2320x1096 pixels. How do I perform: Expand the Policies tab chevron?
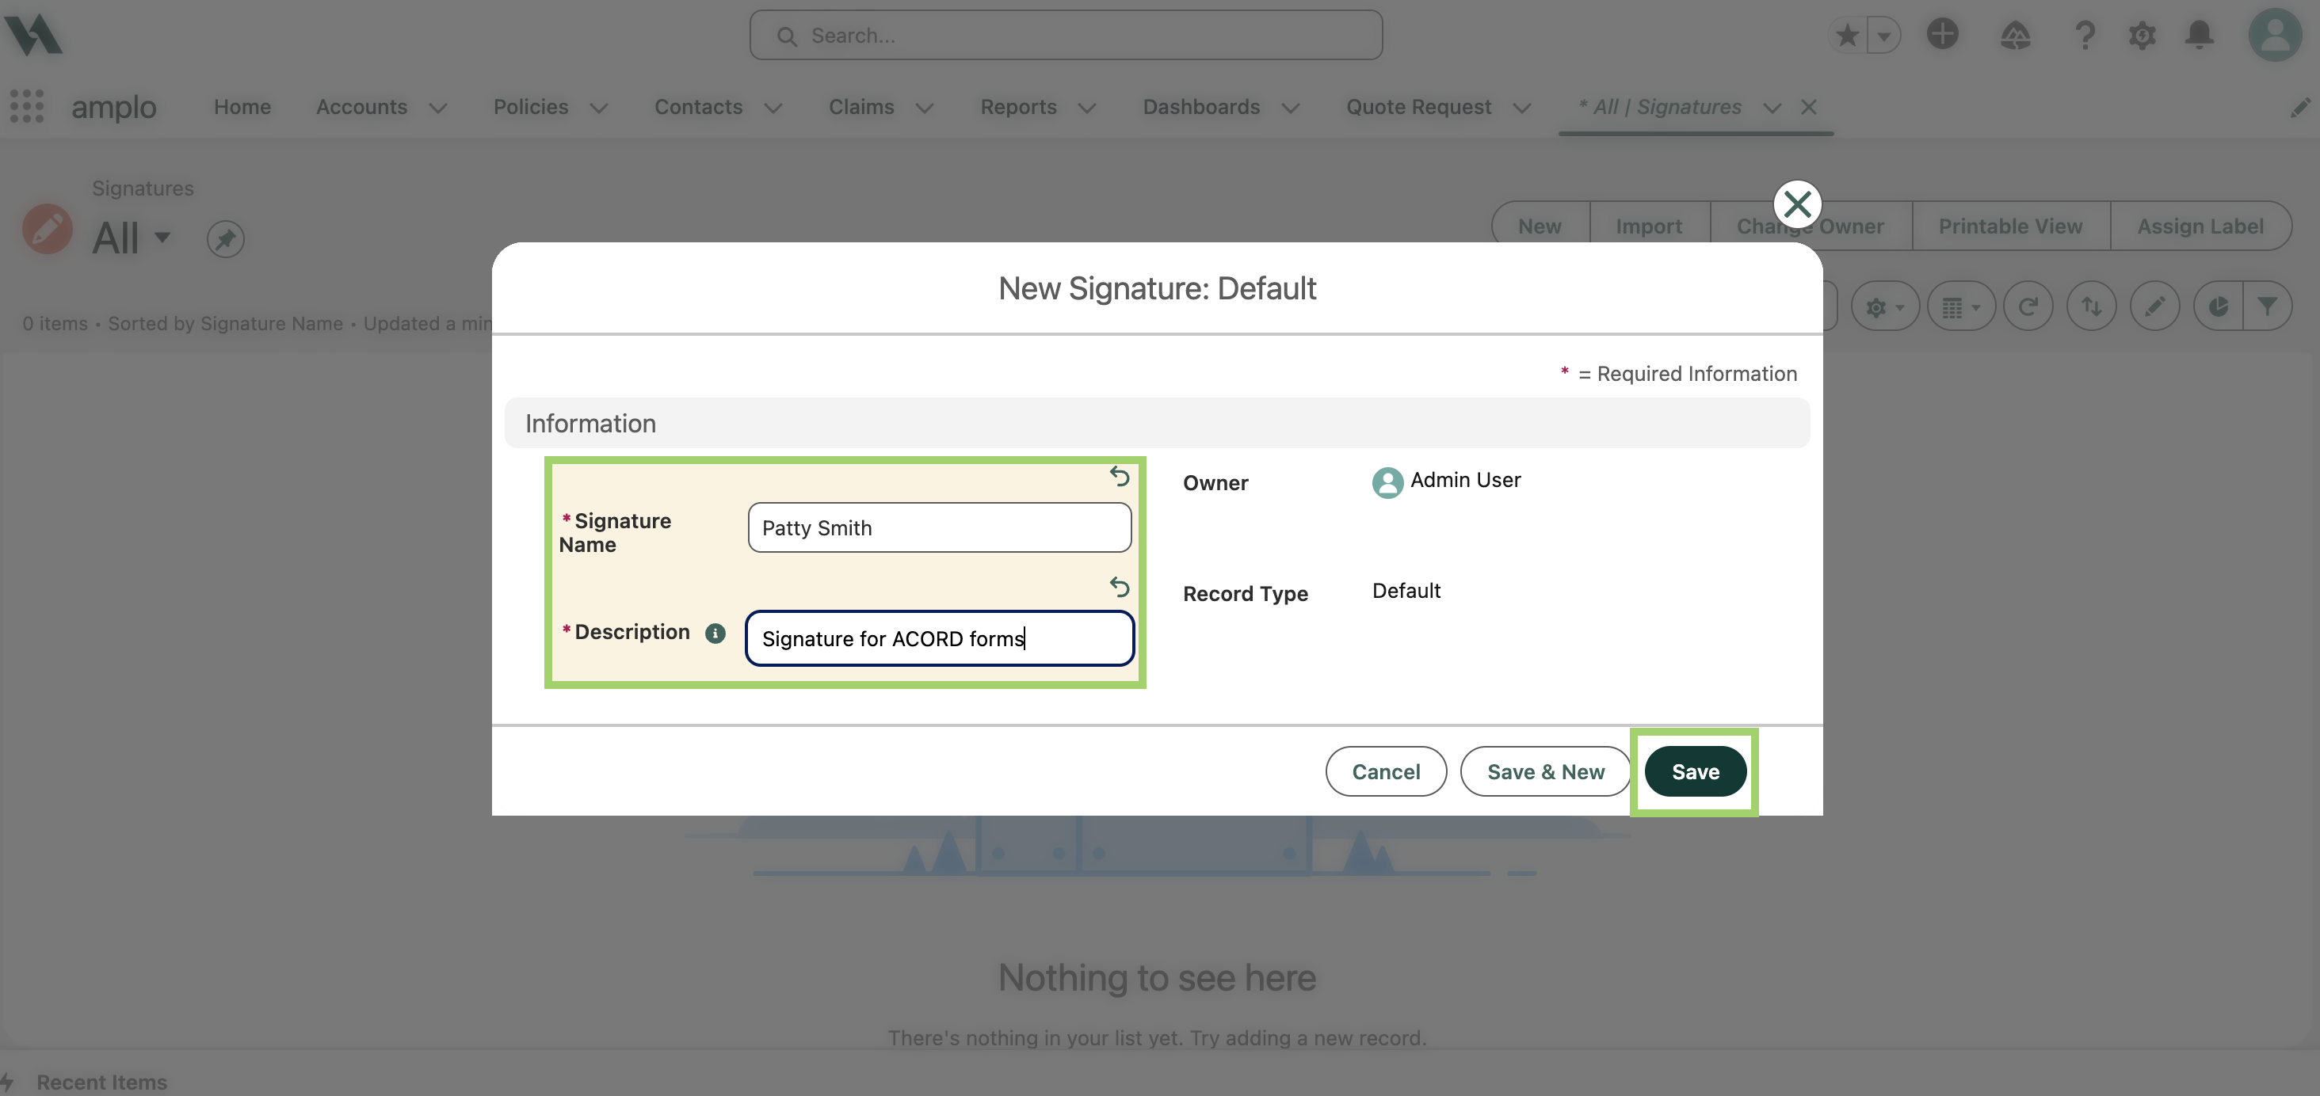(x=599, y=108)
